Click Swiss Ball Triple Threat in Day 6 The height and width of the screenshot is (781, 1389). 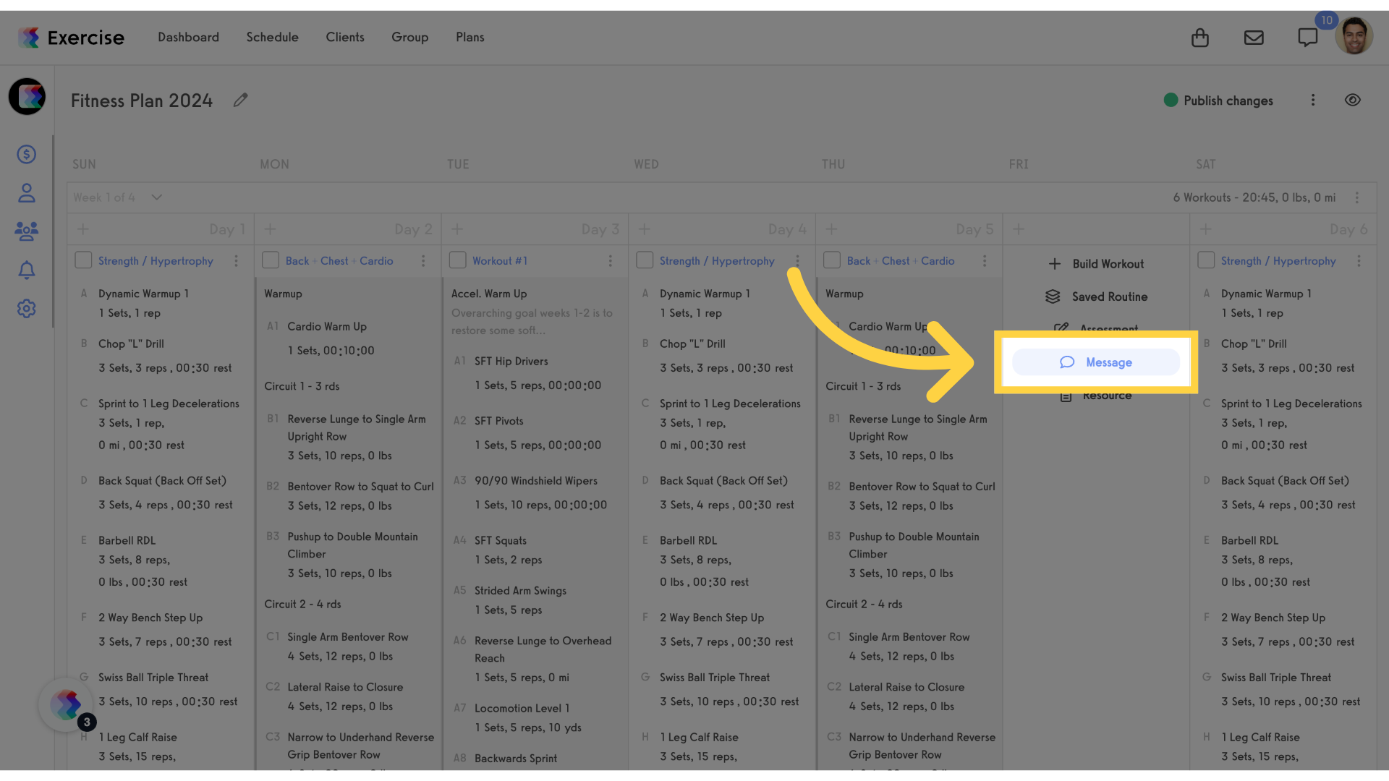coord(1276,678)
